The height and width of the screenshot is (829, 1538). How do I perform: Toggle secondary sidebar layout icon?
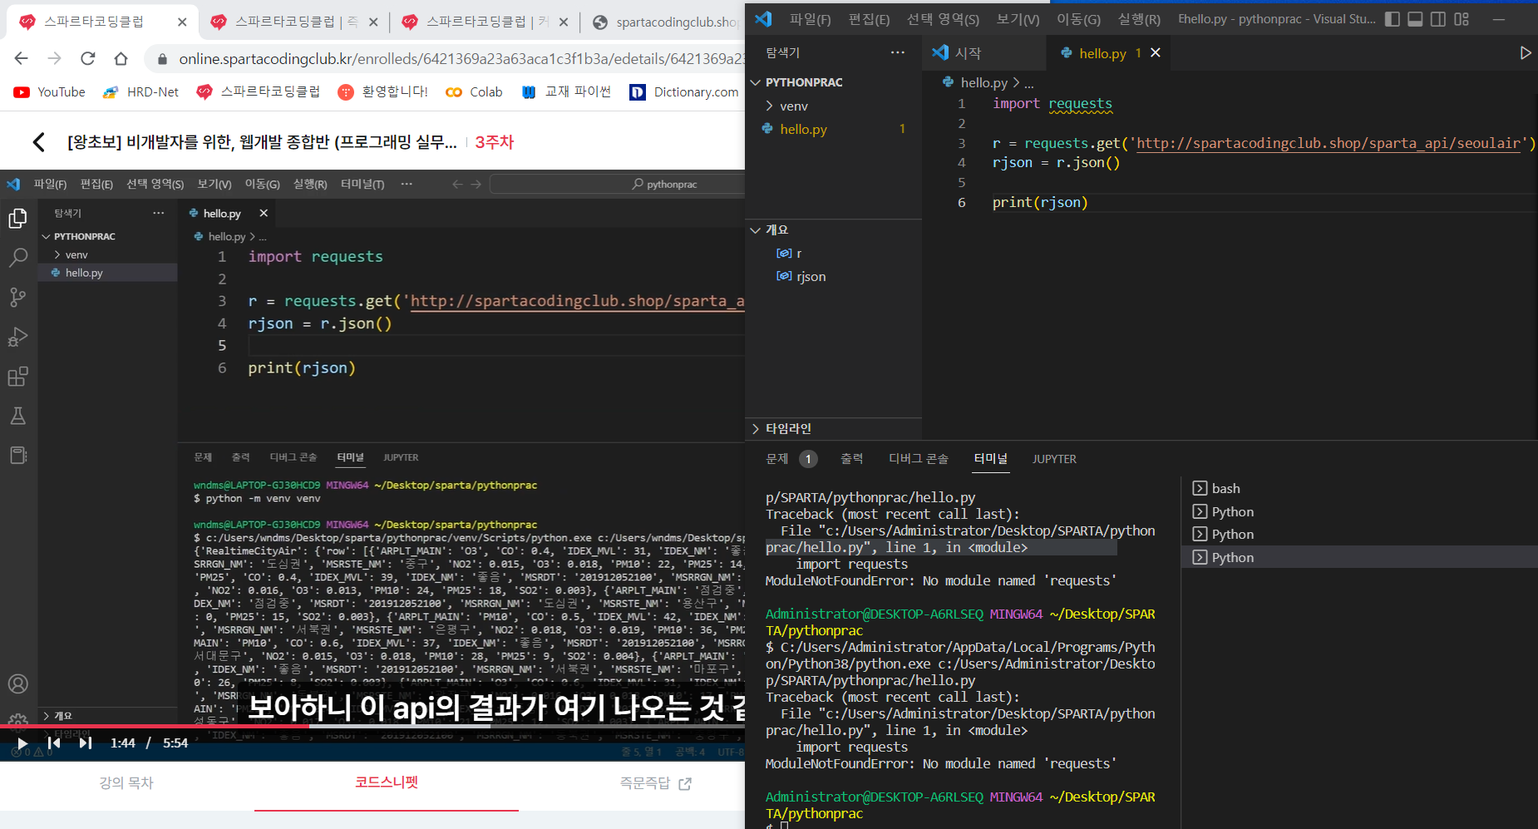coord(1438,19)
